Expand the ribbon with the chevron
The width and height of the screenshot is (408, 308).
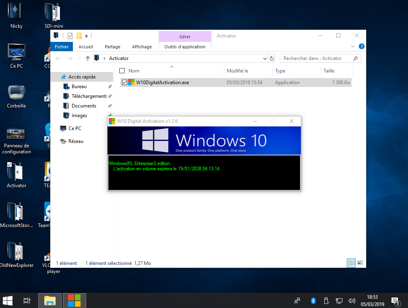point(352,46)
